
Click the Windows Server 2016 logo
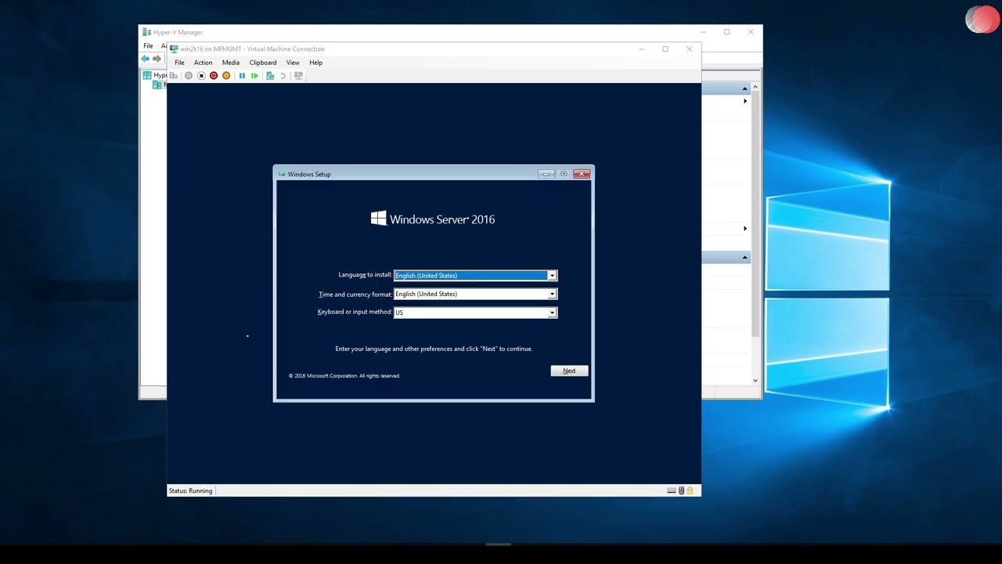pos(433,219)
